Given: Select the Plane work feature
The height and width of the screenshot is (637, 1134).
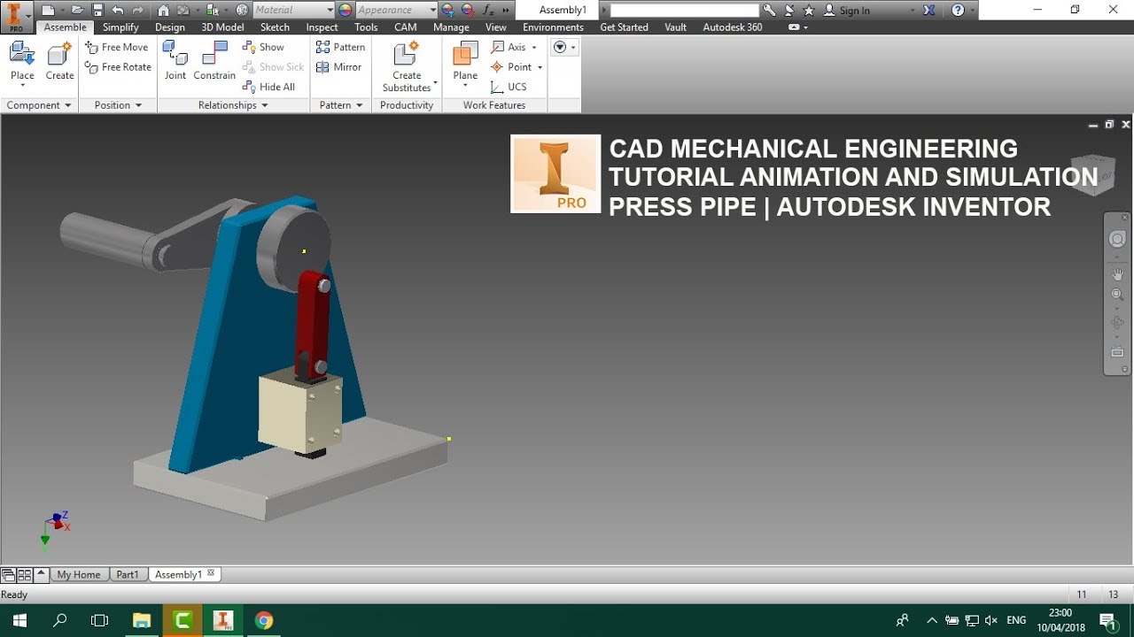Looking at the screenshot, I should [465, 62].
